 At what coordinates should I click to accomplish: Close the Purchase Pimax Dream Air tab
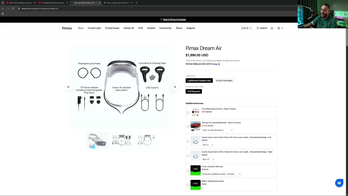tap(100, 3)
